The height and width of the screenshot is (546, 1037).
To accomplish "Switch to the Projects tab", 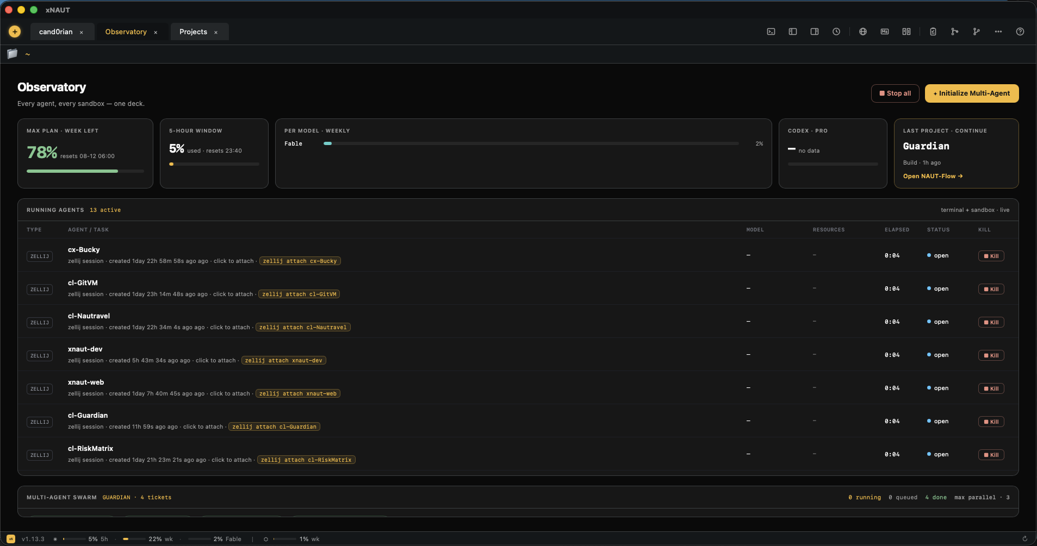I will [193, 32].
